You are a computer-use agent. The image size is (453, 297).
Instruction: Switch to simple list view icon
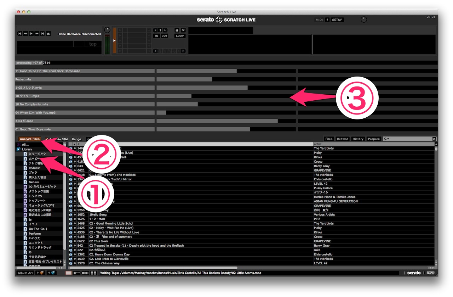point(69,273)
